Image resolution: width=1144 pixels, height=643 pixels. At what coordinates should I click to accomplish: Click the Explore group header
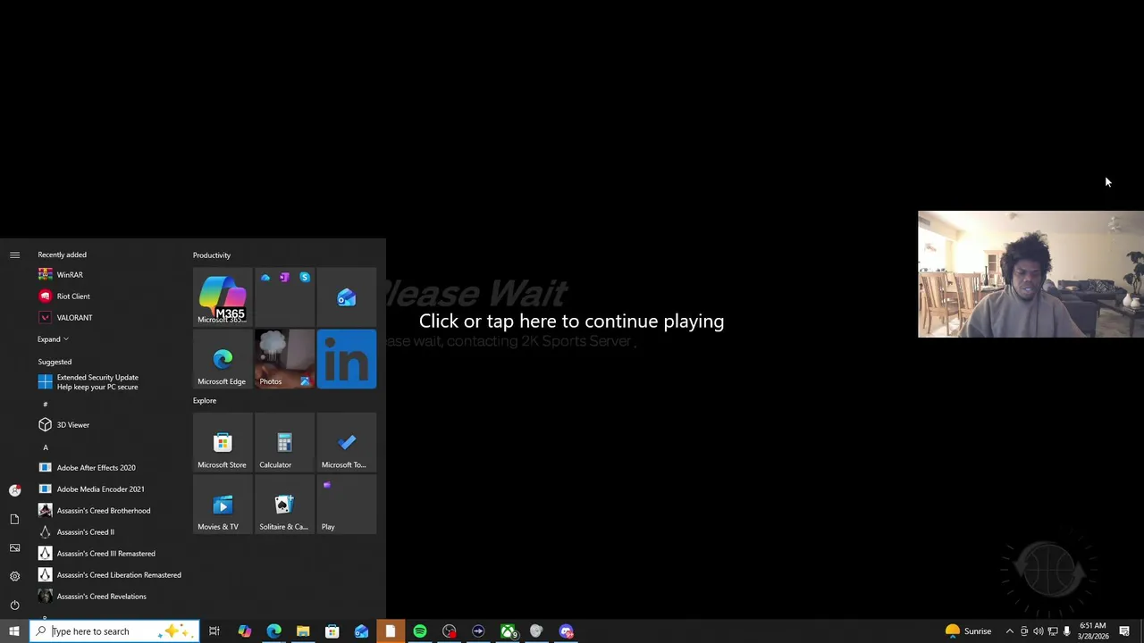click(205, 401)
